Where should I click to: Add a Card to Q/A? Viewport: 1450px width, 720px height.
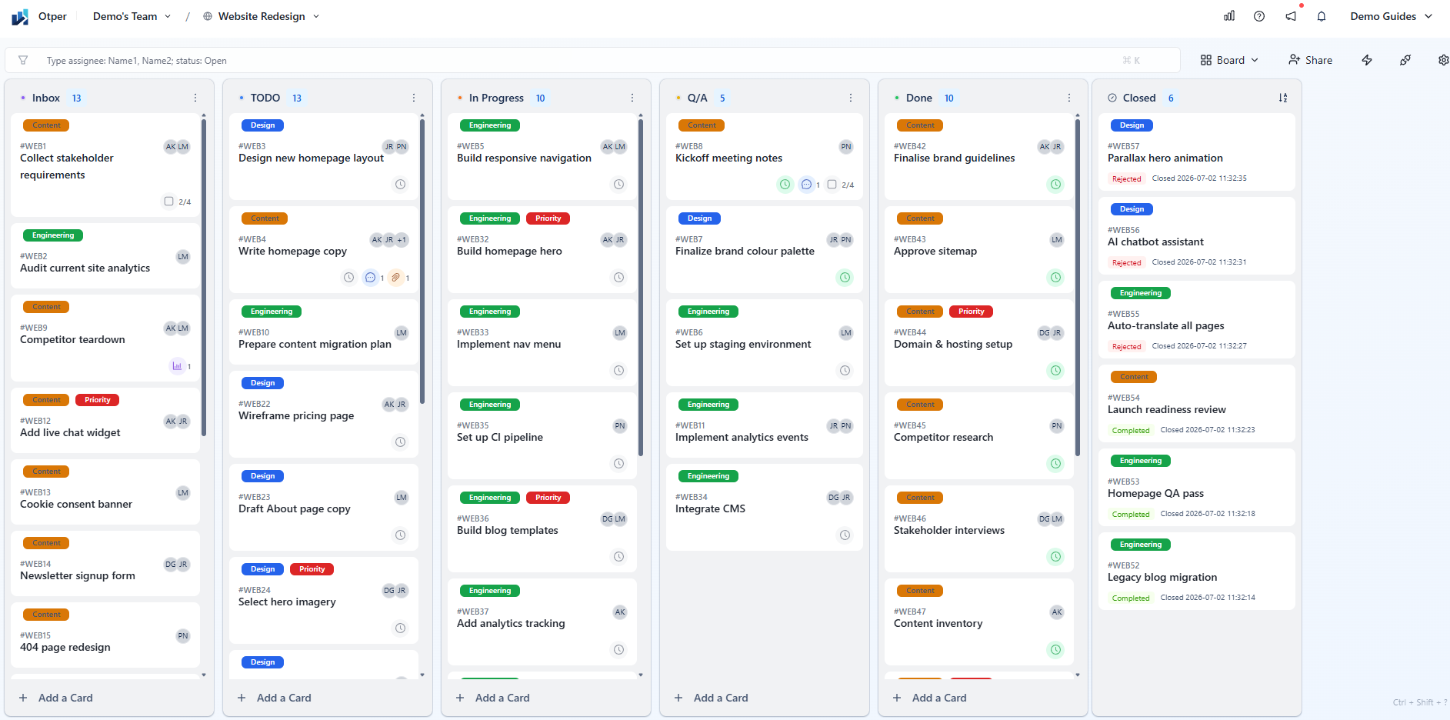[712, 698]
